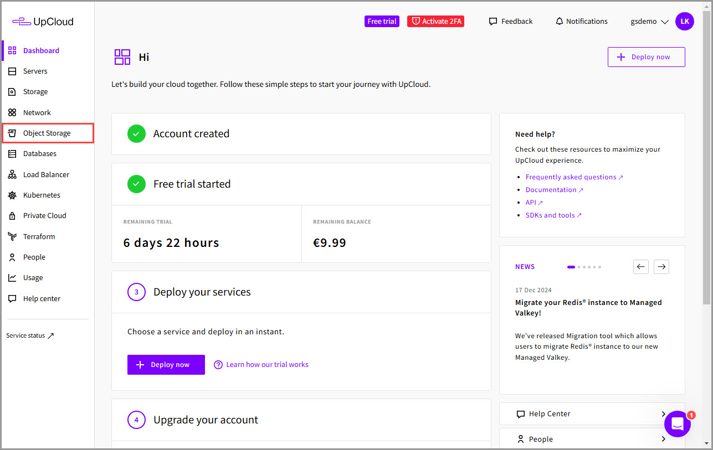Click the Servers sidebar icon
The height and width of the screenshot is (450, 713).
click(12, 71)
